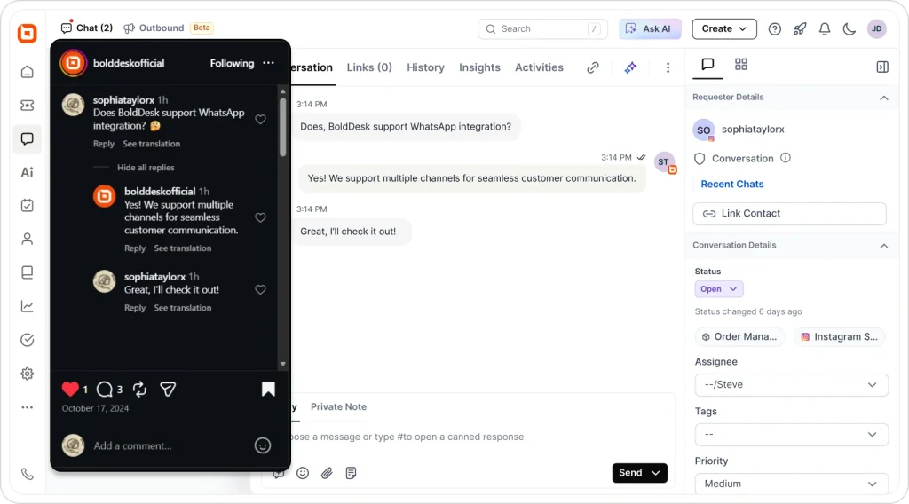Switch to the Outbound Beta tab
Viewport: 909px width, 504px height.
[168, 28]
